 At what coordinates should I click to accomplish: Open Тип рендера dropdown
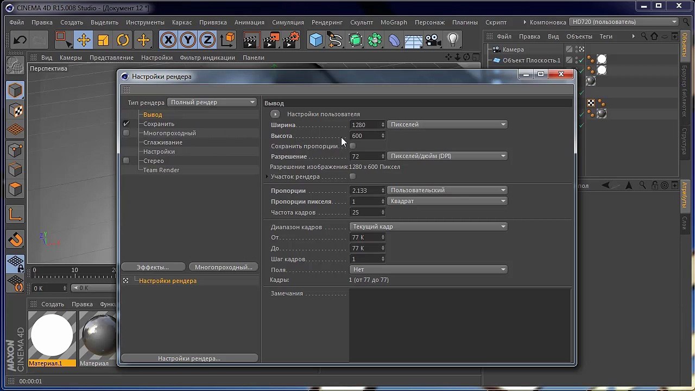[212, 102]
